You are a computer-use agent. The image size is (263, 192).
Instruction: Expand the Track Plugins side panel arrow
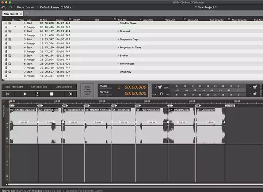click(4, 102)
